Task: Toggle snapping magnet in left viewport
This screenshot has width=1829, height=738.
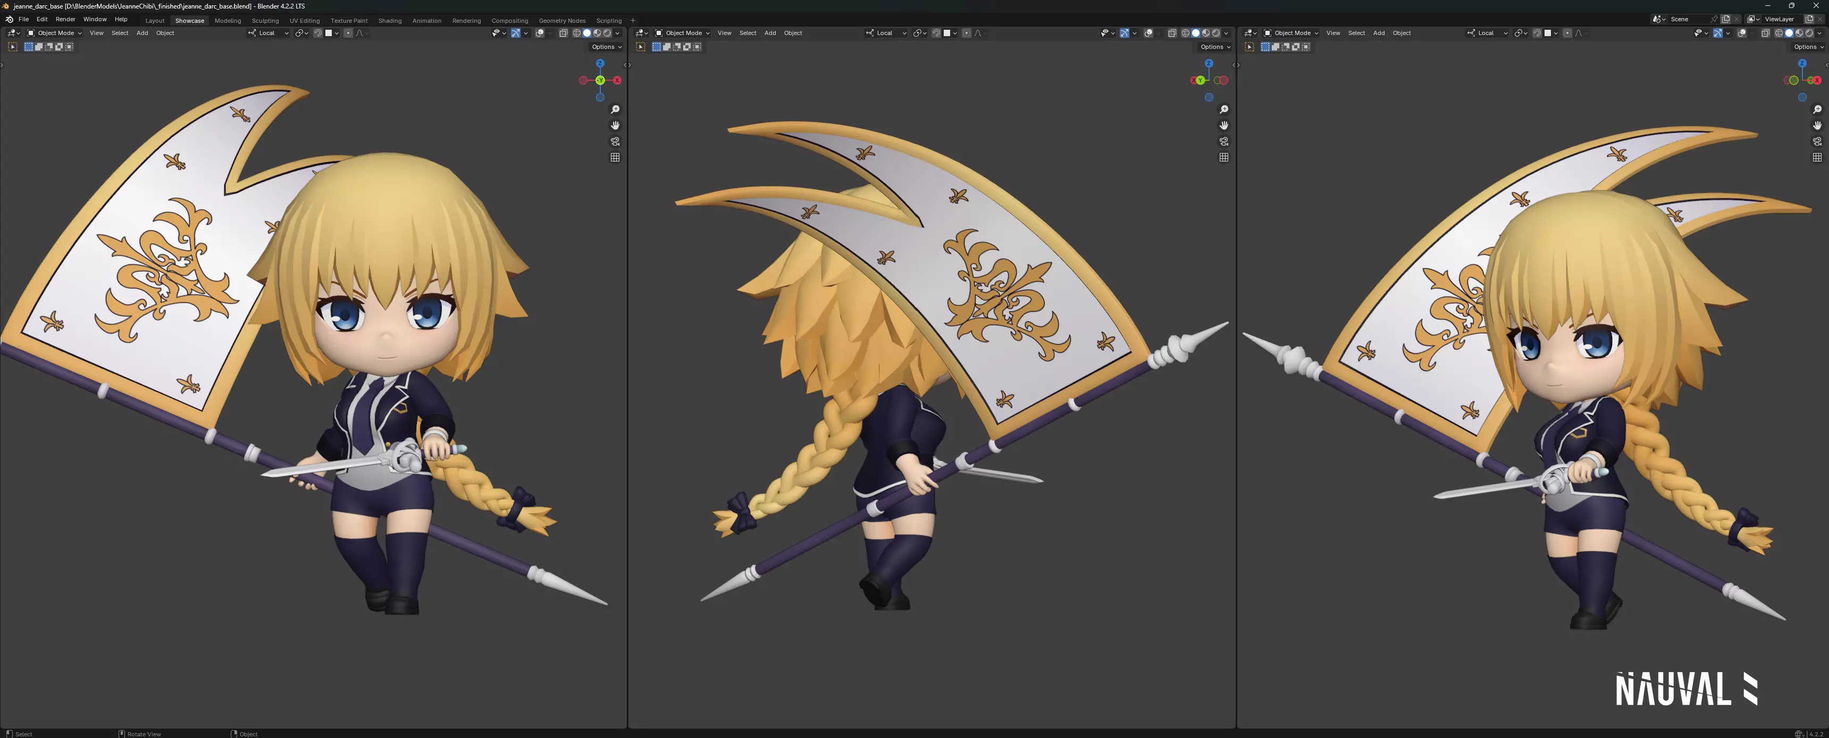Action: pos(317,32)
